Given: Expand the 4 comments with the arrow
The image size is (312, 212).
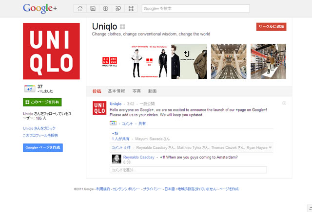Looking at the screenshot, I should point(270,147).
